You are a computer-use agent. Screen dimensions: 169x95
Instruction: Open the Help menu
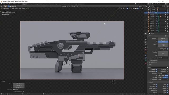[x=19, y=4]
